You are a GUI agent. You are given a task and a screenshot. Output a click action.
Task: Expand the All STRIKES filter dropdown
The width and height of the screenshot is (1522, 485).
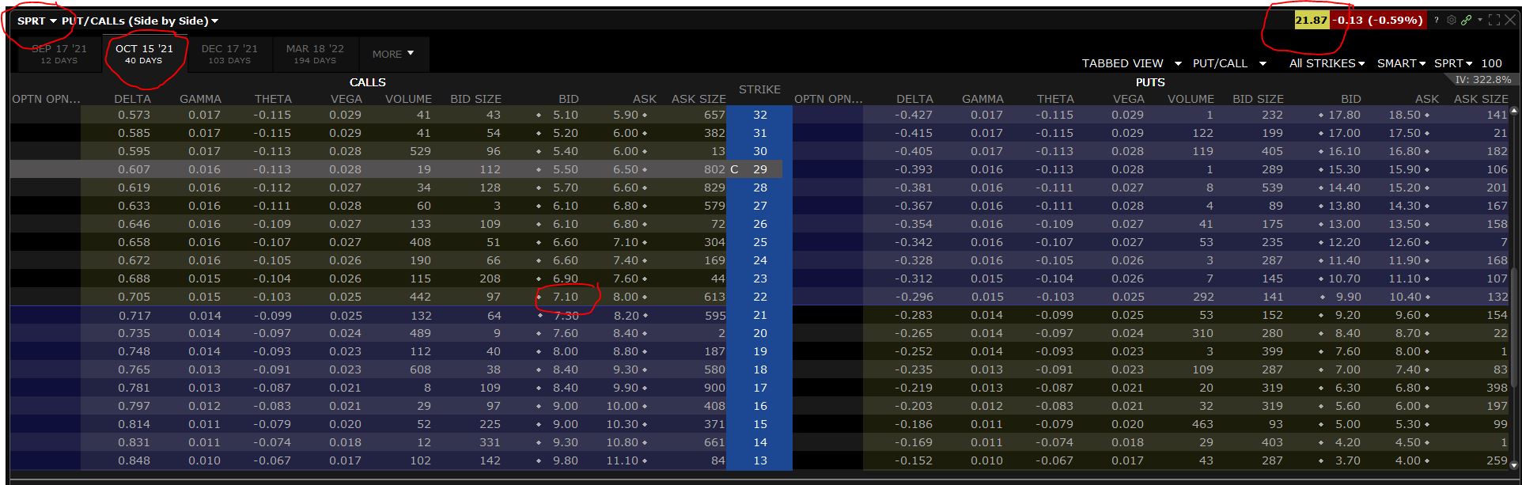pyautogui.click(x=1327, y=63)
